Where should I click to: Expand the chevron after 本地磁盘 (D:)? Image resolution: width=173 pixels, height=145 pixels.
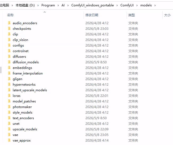click(x=38, y=5)
